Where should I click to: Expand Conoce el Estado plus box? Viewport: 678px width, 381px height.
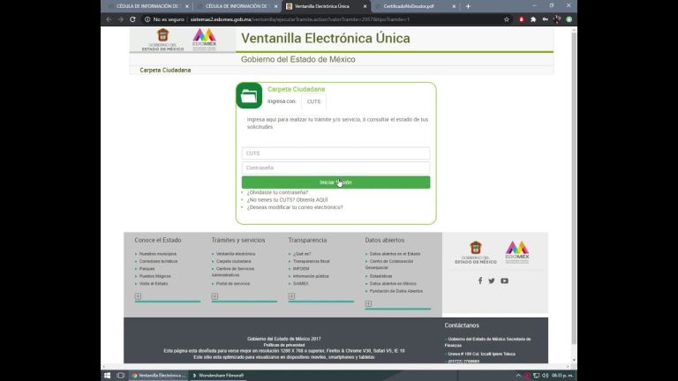point(138,296)
